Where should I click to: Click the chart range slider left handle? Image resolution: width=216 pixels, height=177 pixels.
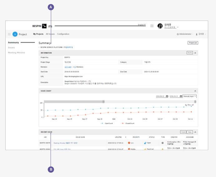click(103, 102)
